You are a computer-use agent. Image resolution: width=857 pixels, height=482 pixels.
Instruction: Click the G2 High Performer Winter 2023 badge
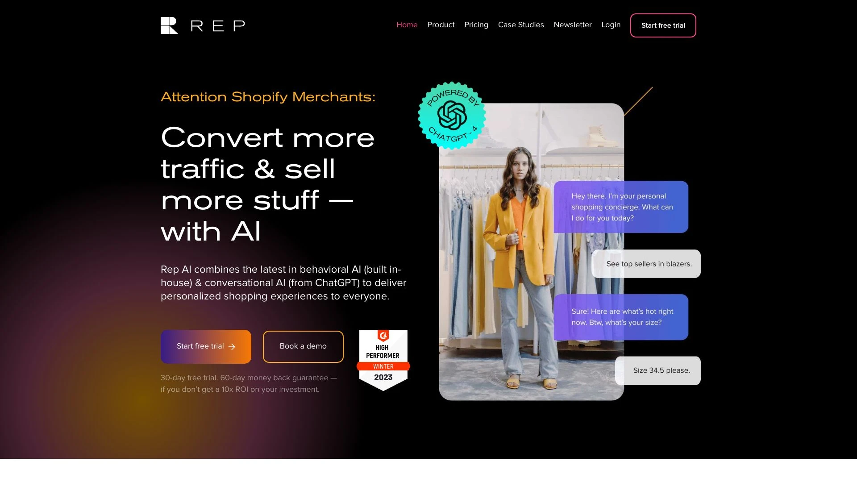click(383, 360)
